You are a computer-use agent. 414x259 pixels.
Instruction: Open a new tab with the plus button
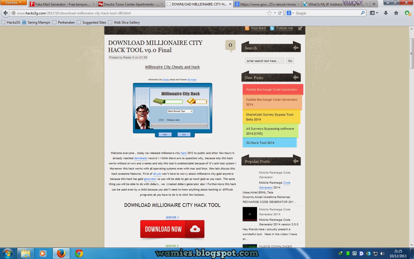tap(374, 4)
